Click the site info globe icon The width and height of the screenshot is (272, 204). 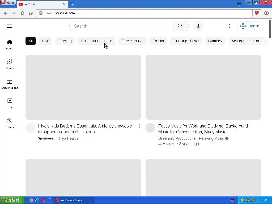(x=41, y=13)
